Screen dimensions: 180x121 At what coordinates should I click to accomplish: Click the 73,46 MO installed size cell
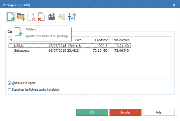pyautogui.click(x=121, y=51)
